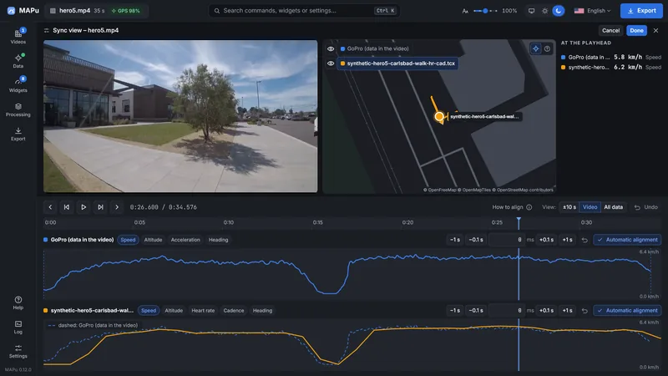Shift synthetic-hero5 track by +1 s
The height and width of the screenshot is (376, 668).
[x=568, y=311]
